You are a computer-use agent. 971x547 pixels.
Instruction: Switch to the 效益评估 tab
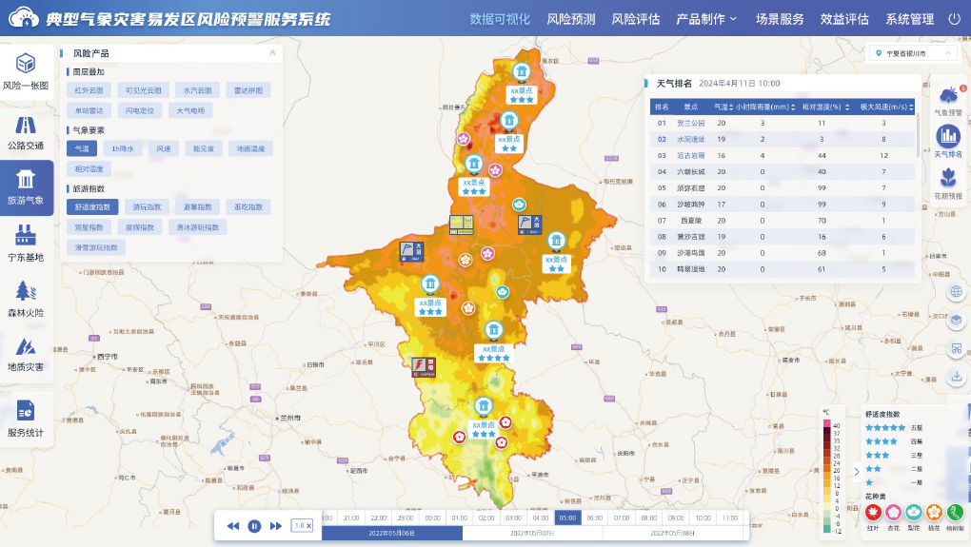(x=844, y=19)
